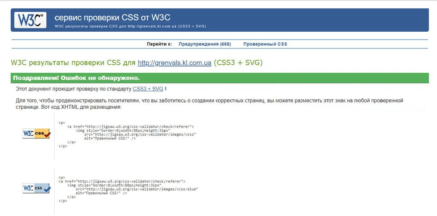Click the сервис проверки CSS от W3C title

click(112, 18)
